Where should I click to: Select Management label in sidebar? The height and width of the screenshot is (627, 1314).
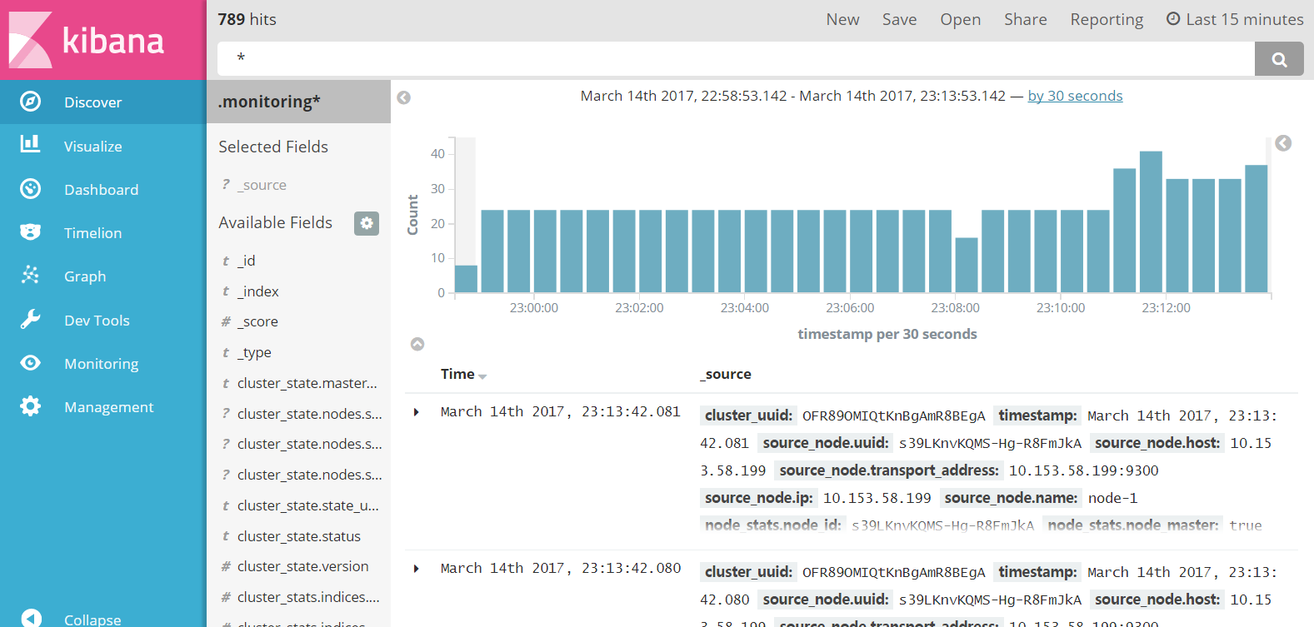click(108, 406)
